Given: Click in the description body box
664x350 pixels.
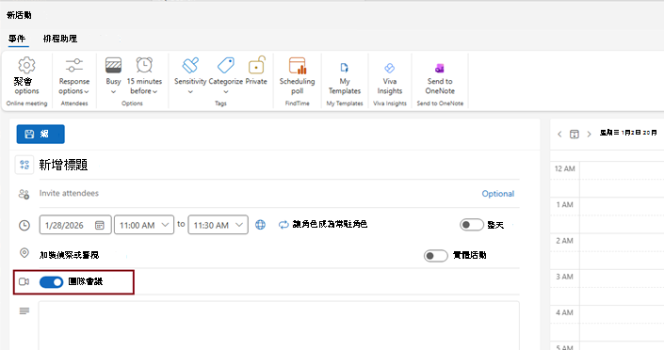Looking at the screenshot, I should pos(279,326).
